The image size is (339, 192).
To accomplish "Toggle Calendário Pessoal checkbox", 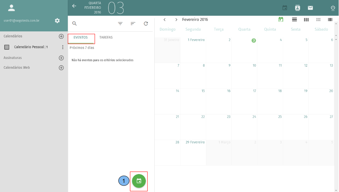I will (7, 47).
